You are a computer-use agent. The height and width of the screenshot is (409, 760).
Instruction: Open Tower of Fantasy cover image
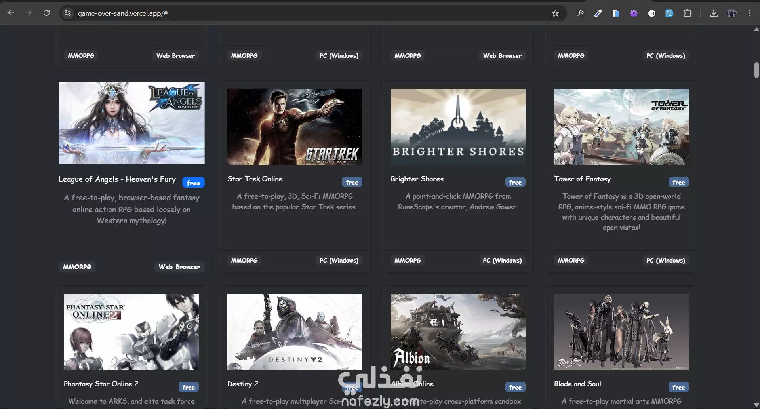click(621, 127)
